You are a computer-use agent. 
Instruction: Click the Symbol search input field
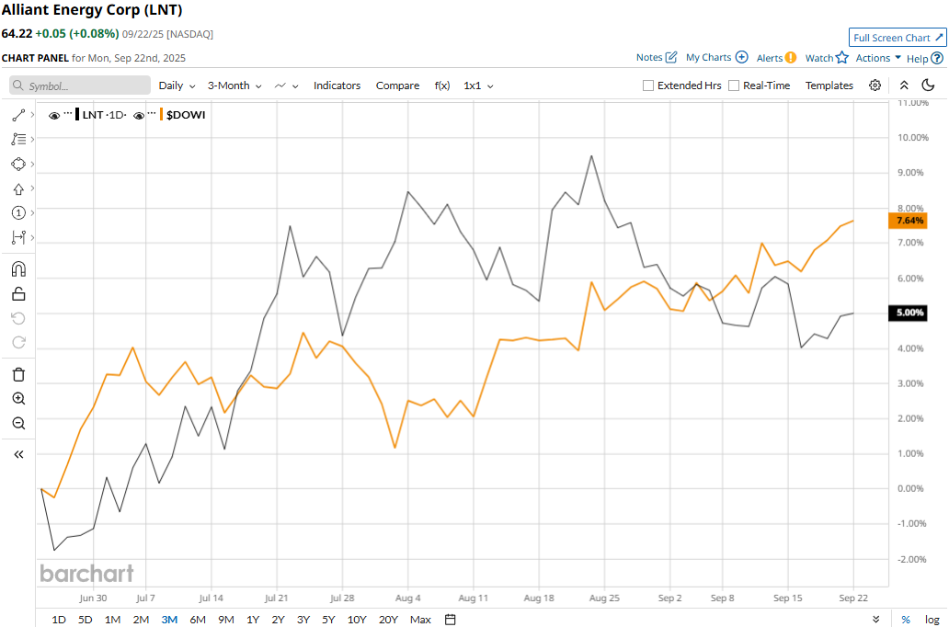tap(80, 85)
